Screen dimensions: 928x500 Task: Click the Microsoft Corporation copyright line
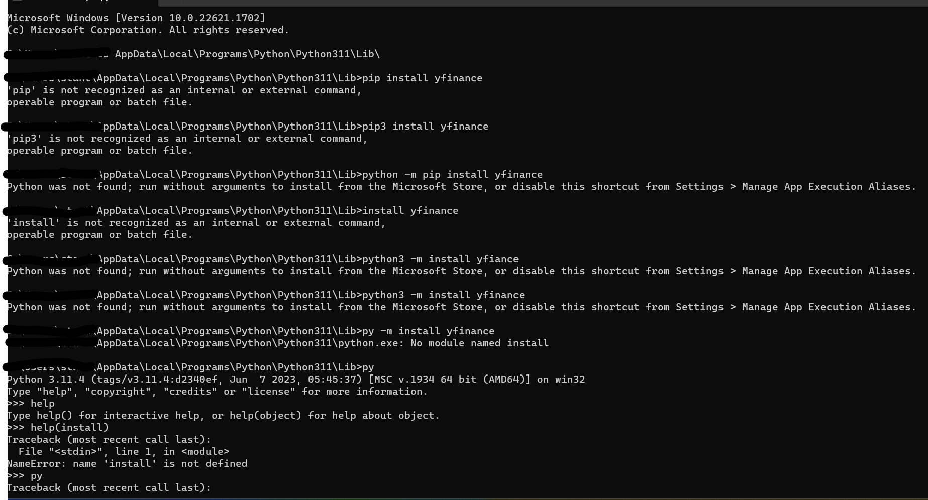coord(148,30)
